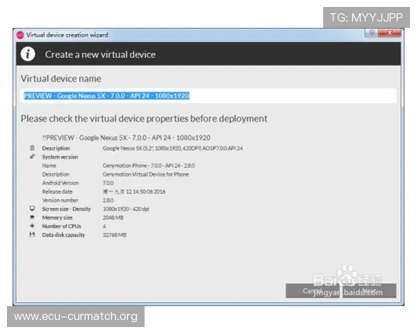Click the info icon beside Create heading
The width and height of the screenshot is (417, 334).
point(28,54)
